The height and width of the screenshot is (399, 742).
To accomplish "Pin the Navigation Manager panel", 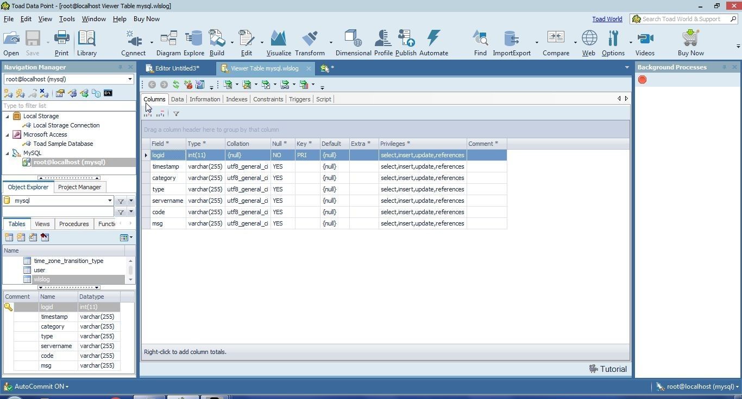I will 120,67.
